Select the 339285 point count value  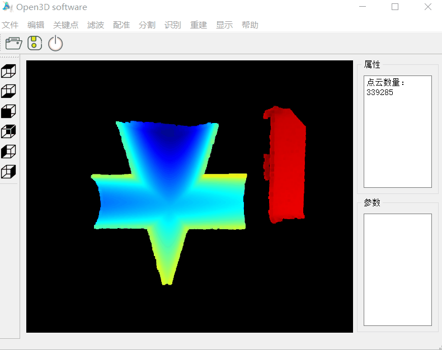[x=380, y=92]
